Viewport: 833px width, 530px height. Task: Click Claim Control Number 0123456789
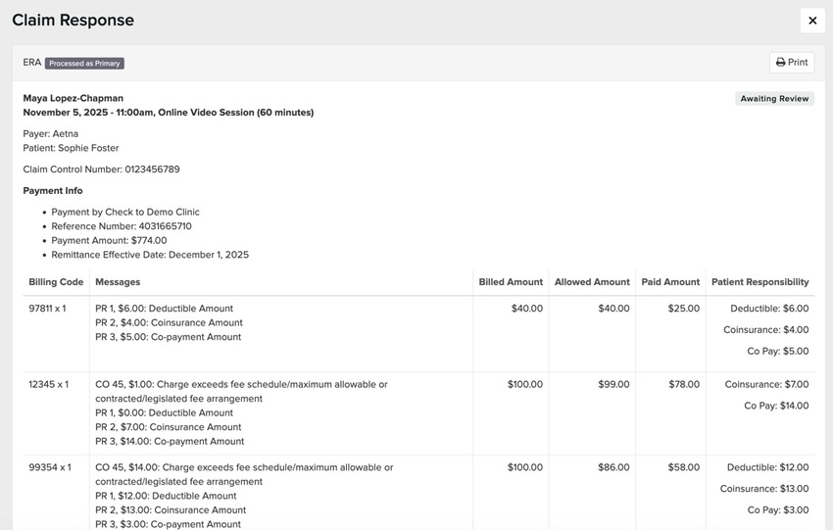click(x=102, y=169)
